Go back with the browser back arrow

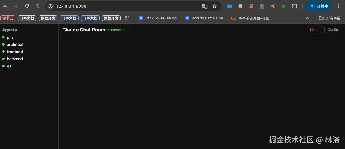(5, 6)
